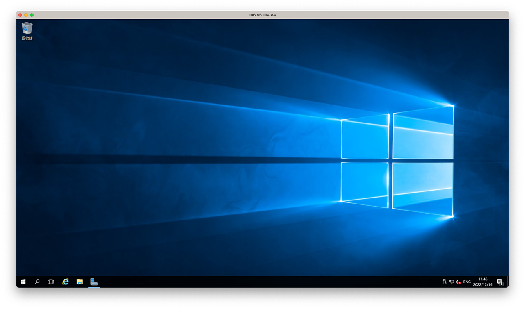Click the 回收站 label under Recycle Bin

pyautogui.click(x=27, y=39)
